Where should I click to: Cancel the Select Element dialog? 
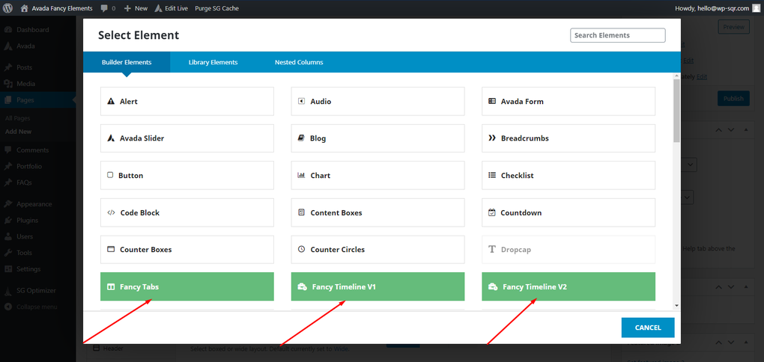[x=648, y=328]
